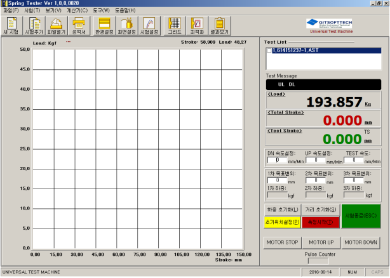Click the Spring Tester title bar app icon
The height and width of the screenshot is (278, 390).
4,3
